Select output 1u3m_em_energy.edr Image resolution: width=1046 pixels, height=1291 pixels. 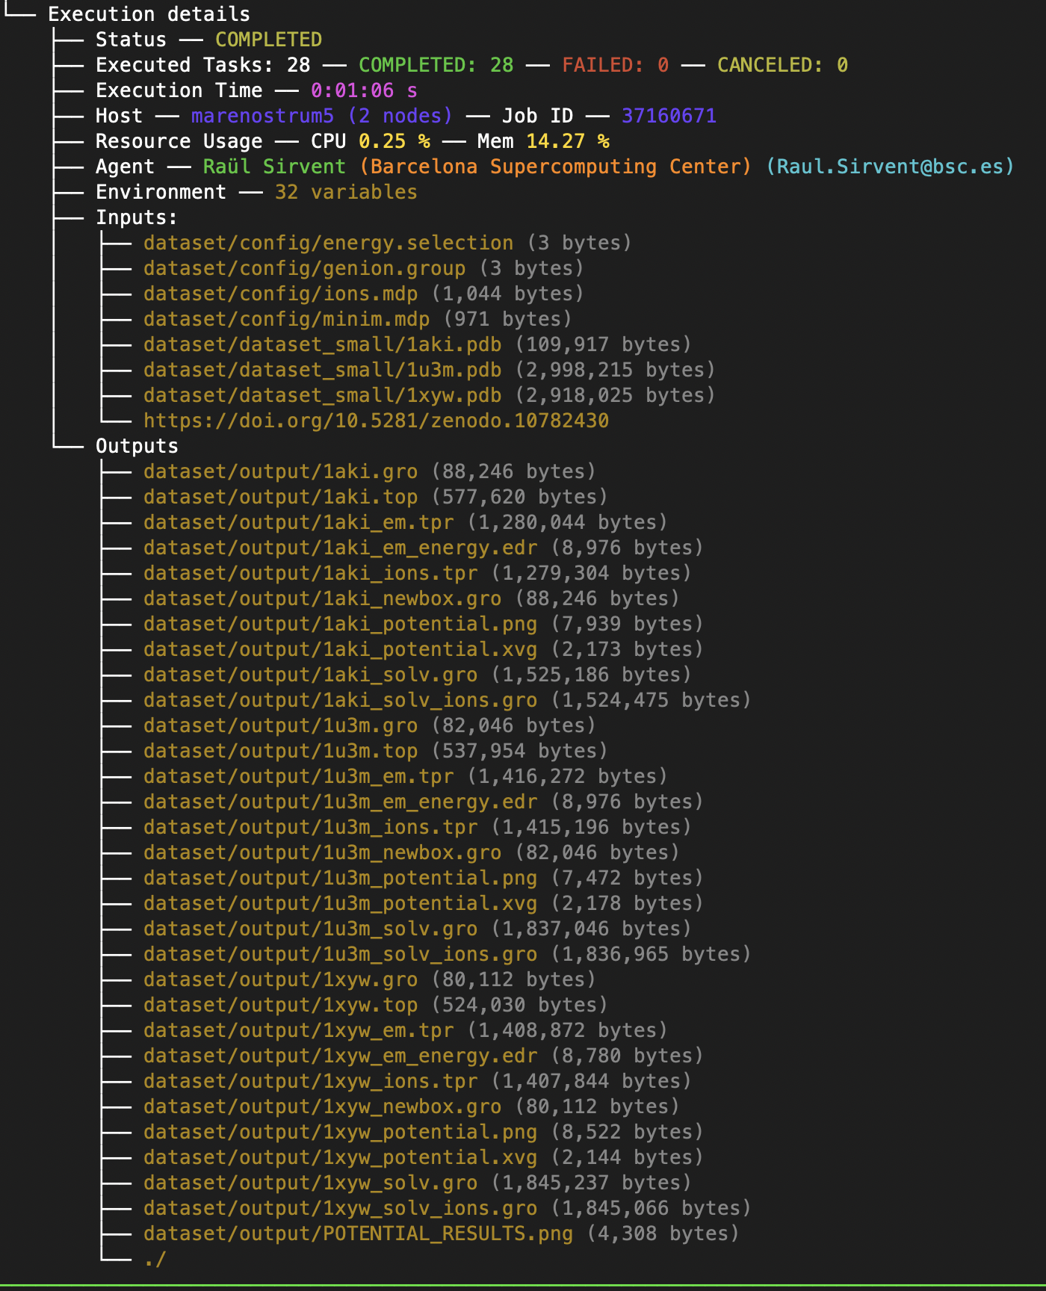tap(340, 802)
